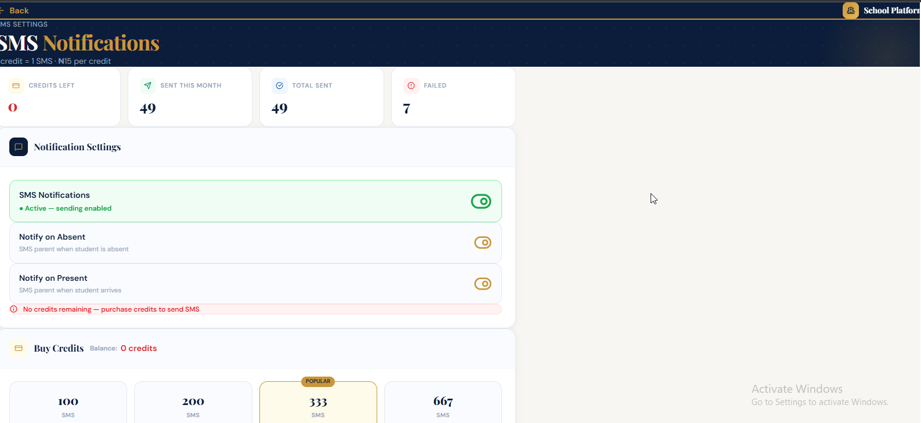Click the Buy Credits card icon
Screen dimensions: 921x423
coord(19,348)
